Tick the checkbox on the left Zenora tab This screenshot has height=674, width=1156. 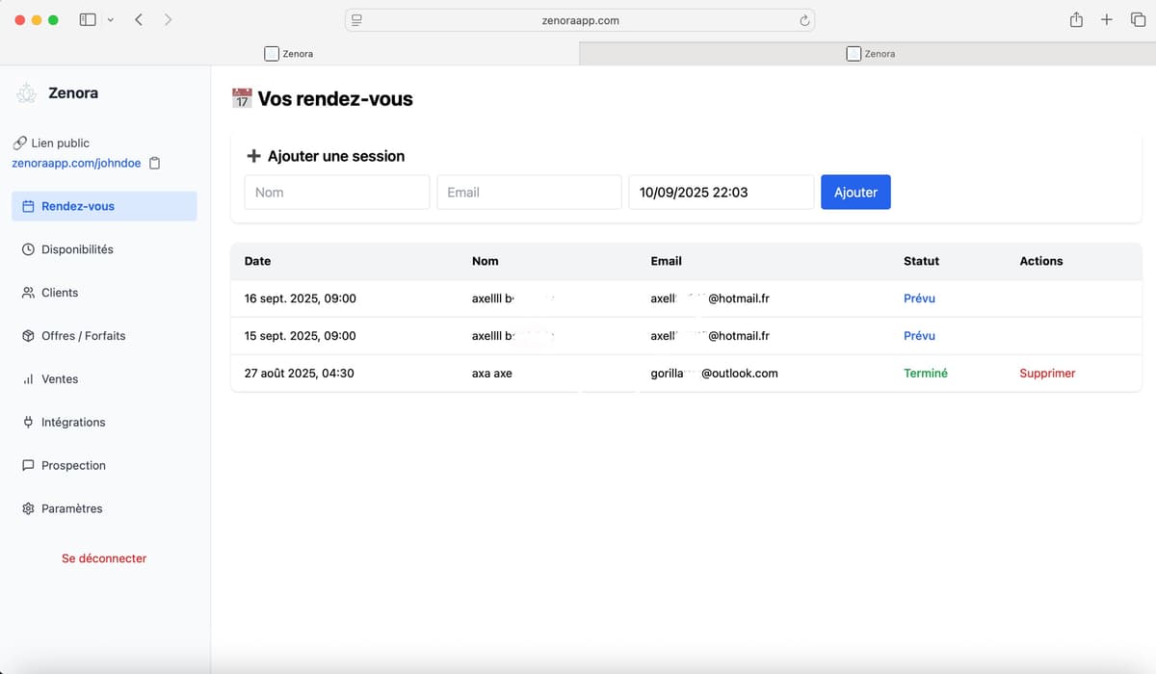pos(271,53)
